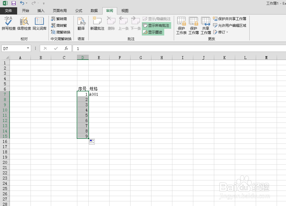Select the 审阅 tab
This screenshot has height=206, width=286.
pos(110,11)
